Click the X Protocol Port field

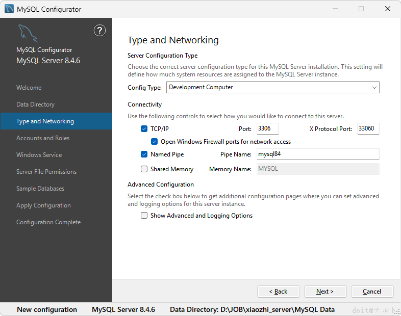368,129
